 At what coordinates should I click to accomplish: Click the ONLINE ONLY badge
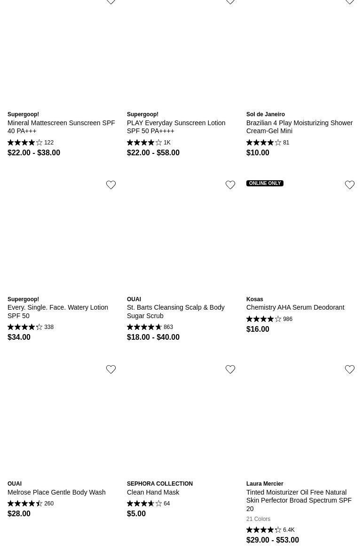265,184
